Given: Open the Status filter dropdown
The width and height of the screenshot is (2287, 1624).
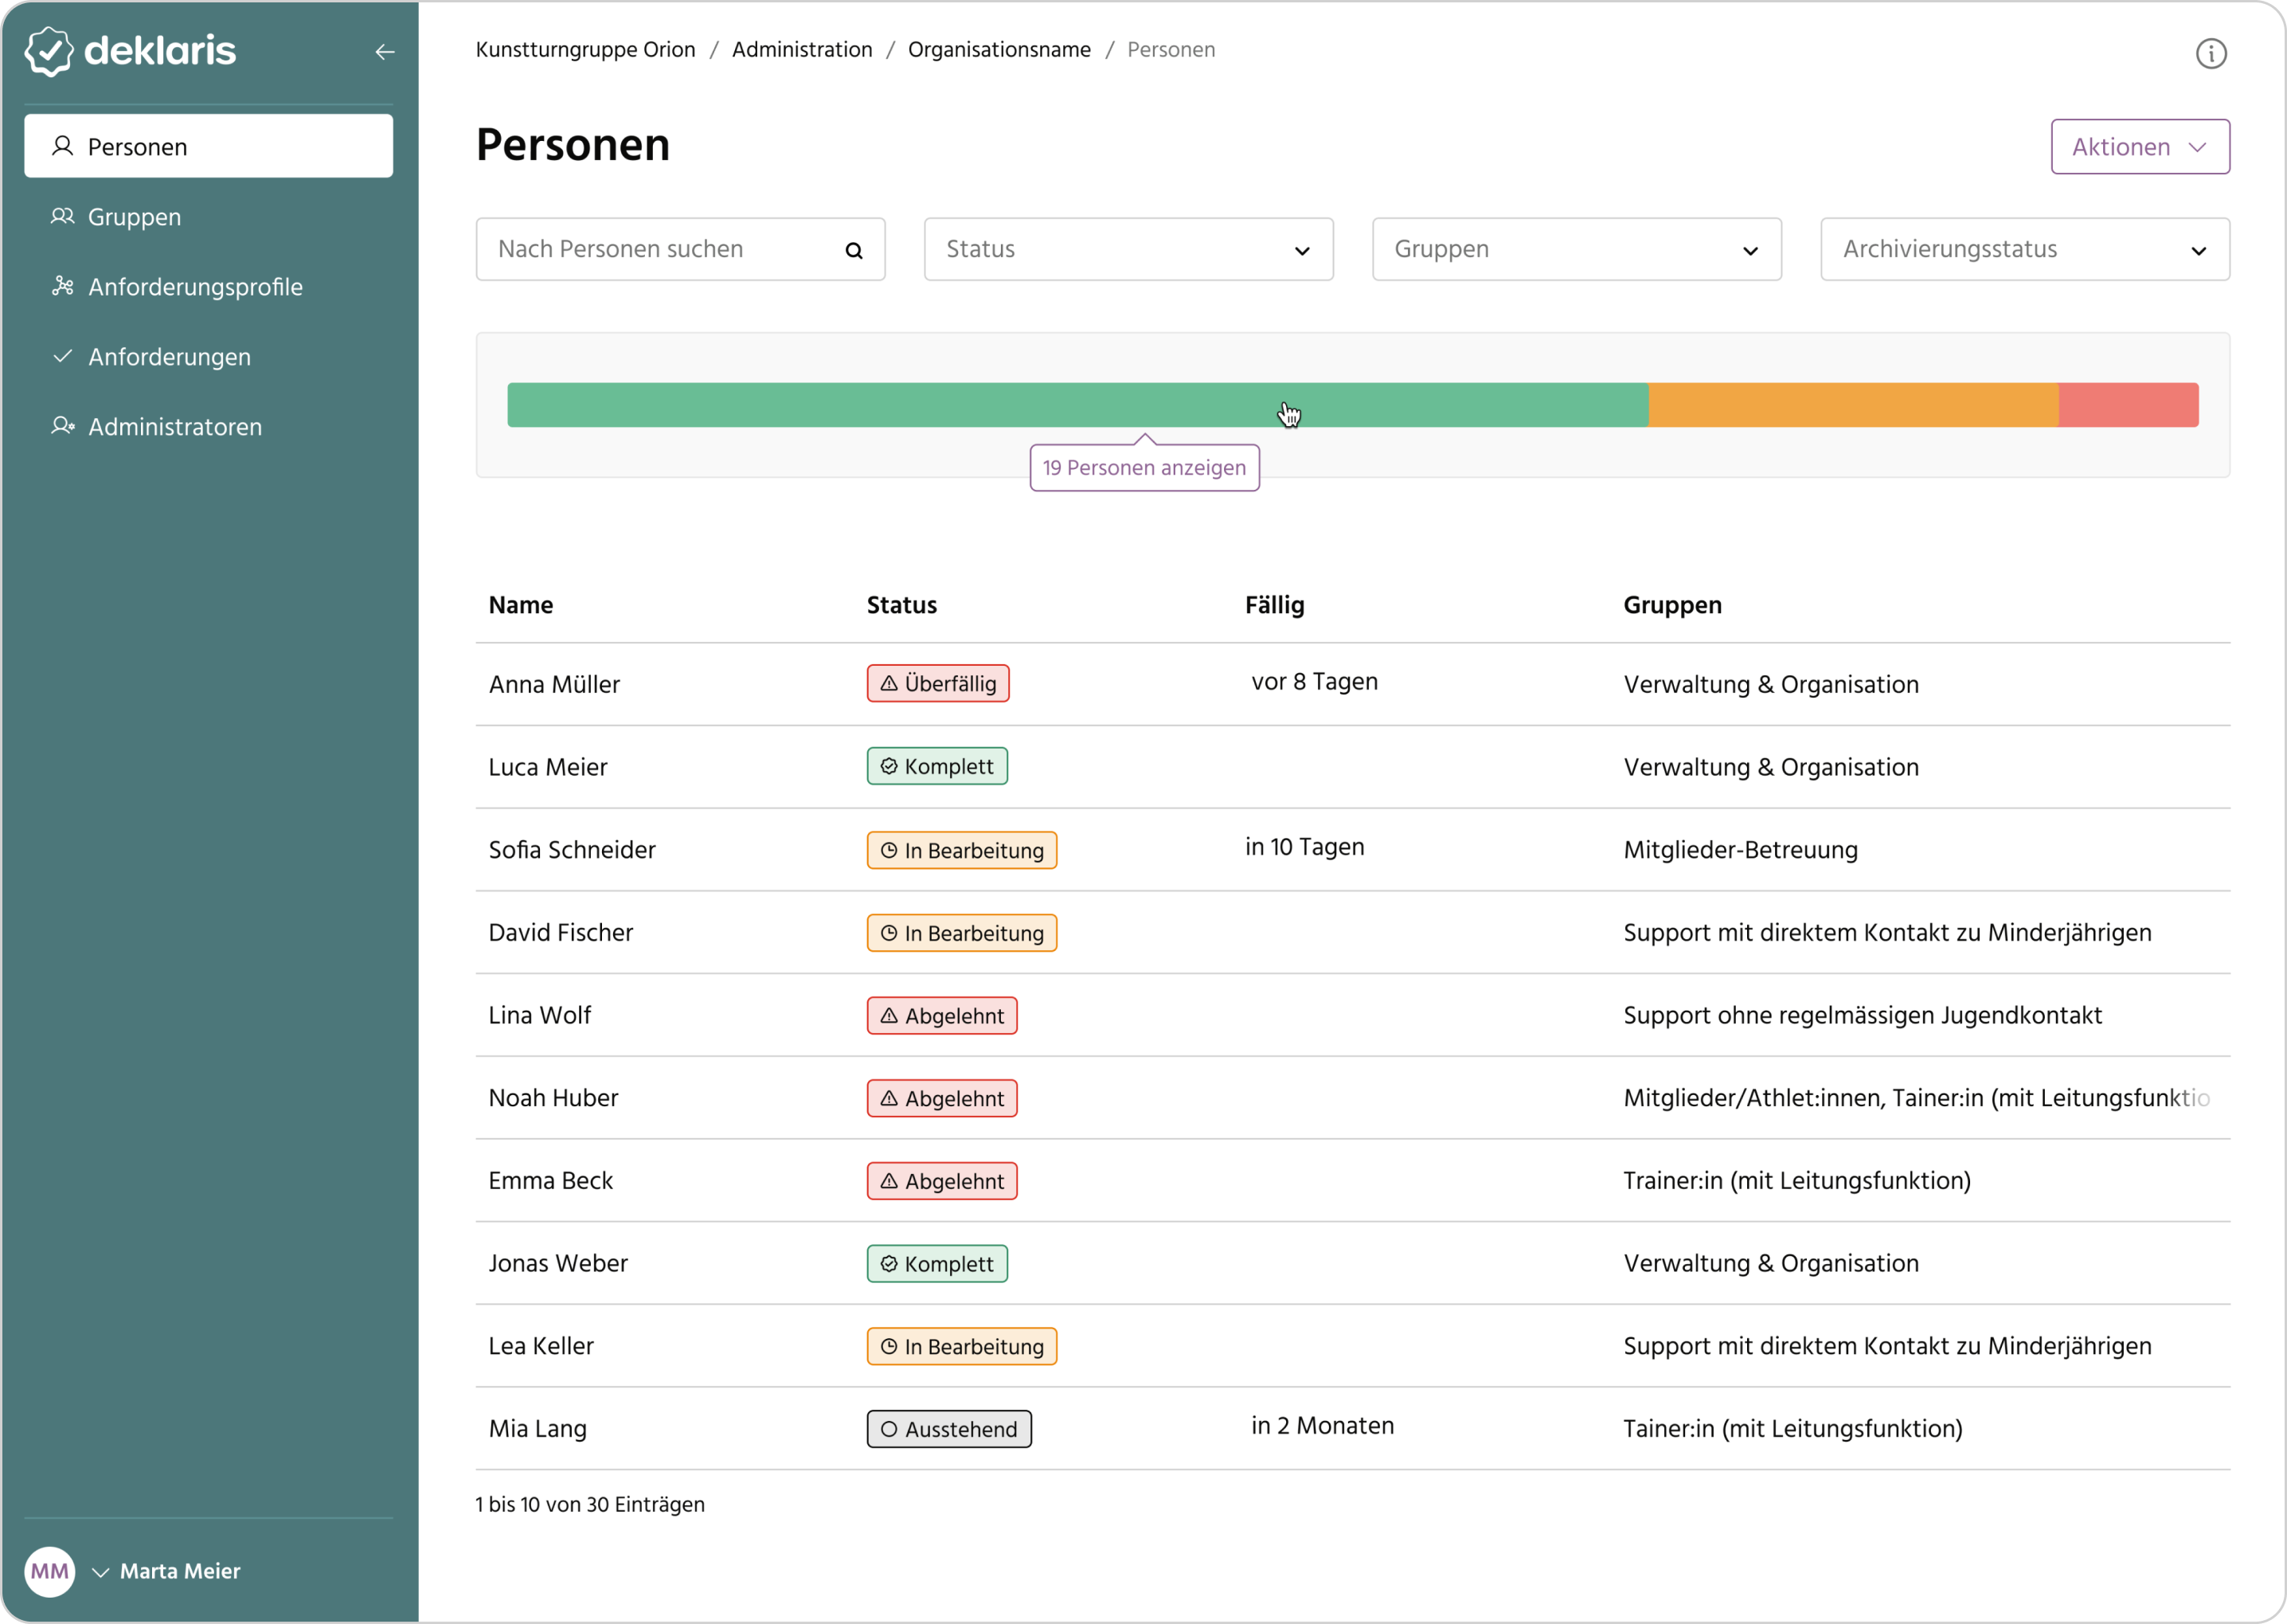Looking at the screenshot, I should click(x=1128, y=249).
